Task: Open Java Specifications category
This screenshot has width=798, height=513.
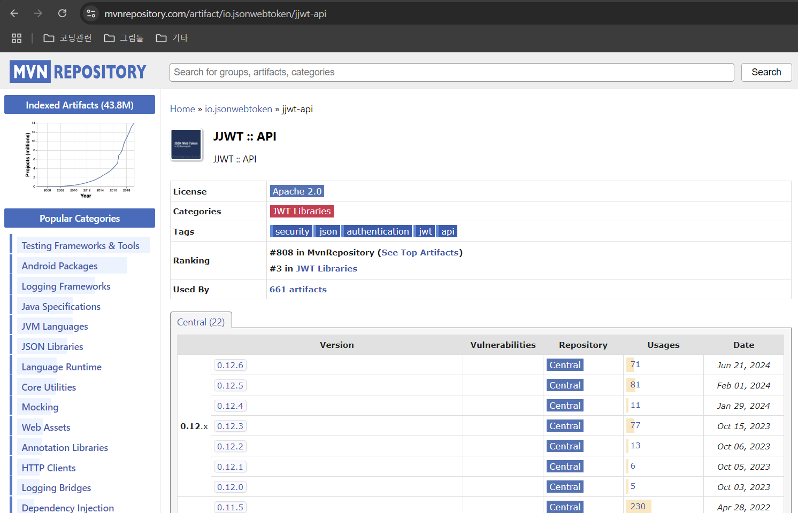Action: coord(61,307)
